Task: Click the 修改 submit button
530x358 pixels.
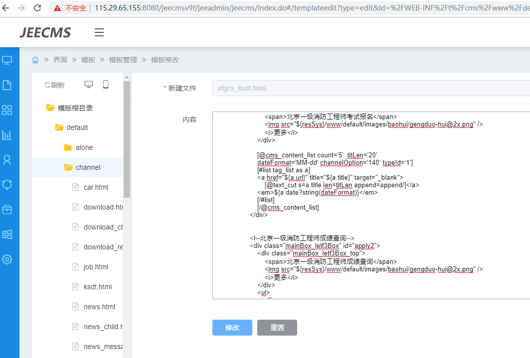Action: pyautogui.click(x=232, y=328)
